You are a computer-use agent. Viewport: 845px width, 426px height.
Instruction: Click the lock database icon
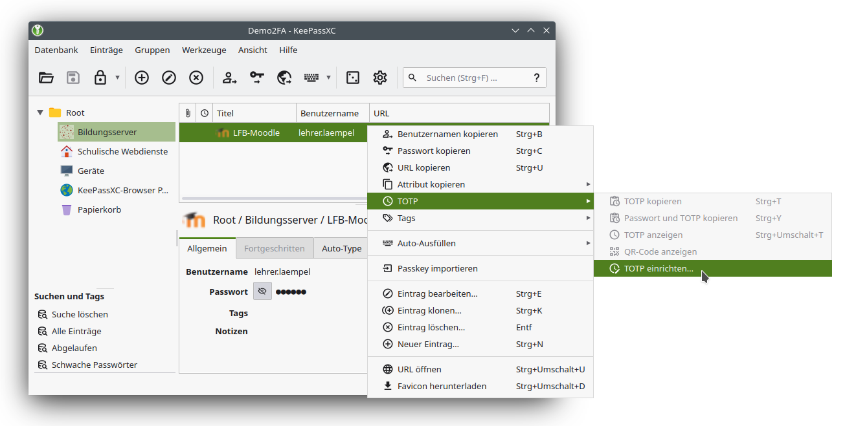pos(100,78)
